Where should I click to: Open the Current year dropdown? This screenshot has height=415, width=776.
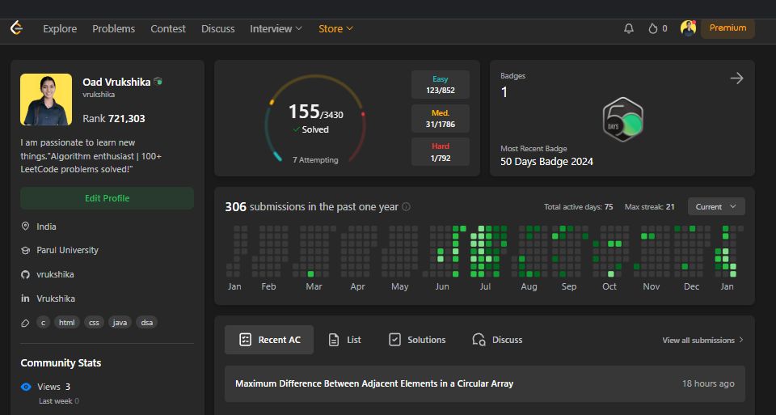click(x=716, y=206)
